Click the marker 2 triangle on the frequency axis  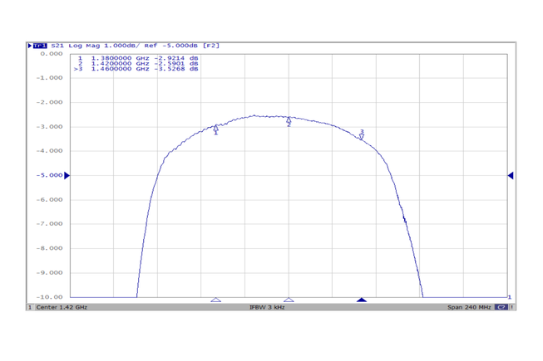[x=289, y=300]
